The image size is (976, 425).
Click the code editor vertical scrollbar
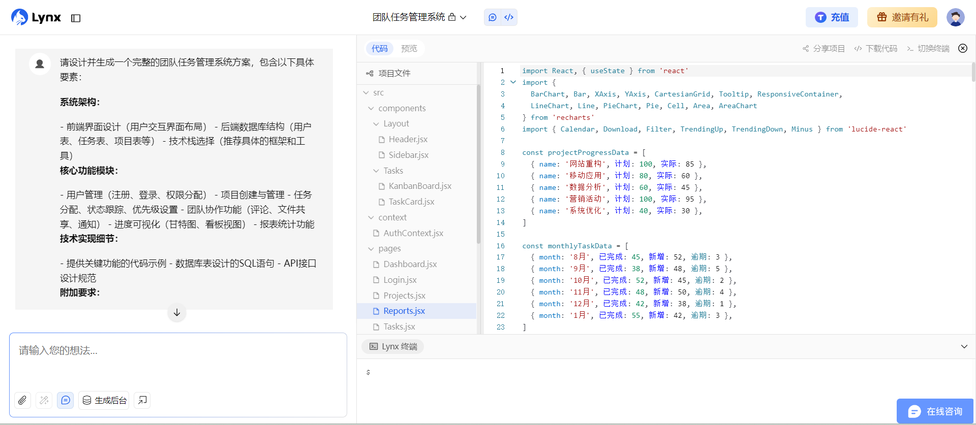(973, 72)
